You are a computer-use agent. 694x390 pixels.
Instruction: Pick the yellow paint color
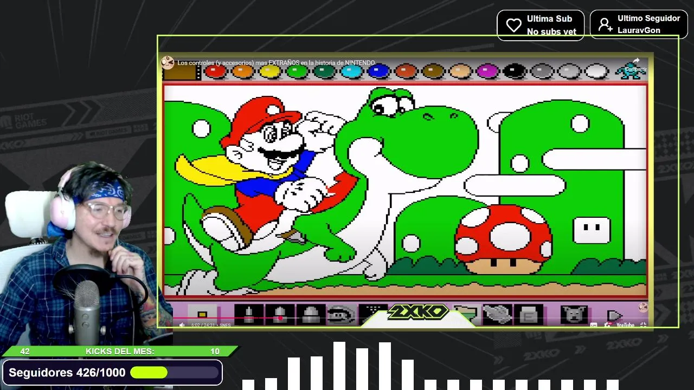pos(269,71)
